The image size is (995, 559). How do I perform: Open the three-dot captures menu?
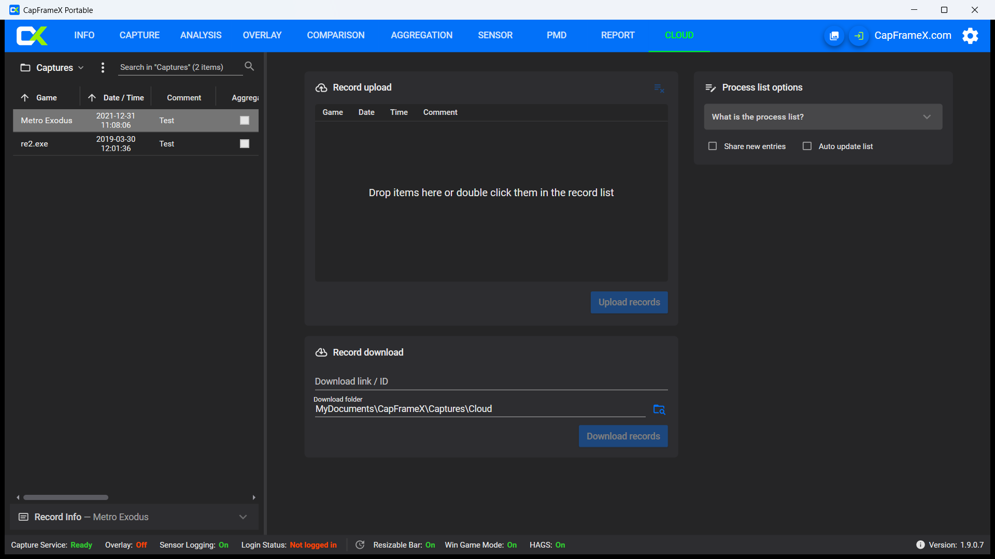[x=103, y=67]
